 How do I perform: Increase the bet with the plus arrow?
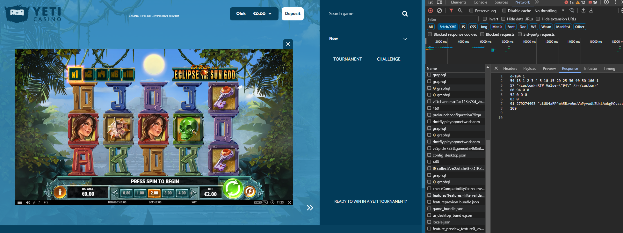coord(192,193)
